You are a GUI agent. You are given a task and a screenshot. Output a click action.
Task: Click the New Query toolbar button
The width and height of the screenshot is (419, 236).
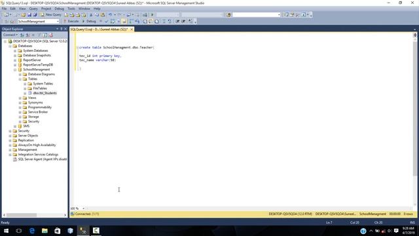(x=51, y=14)
